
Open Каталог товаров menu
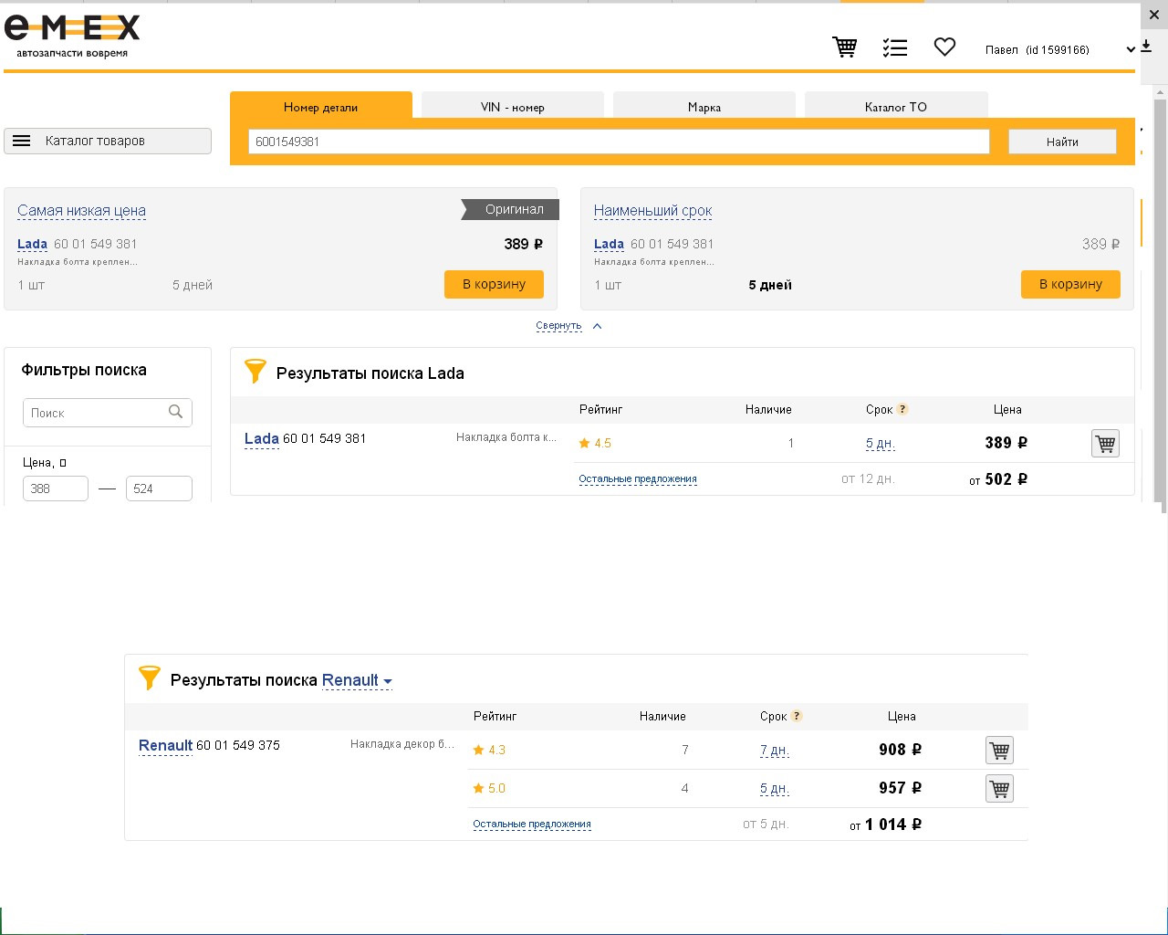tap(108, 141)
